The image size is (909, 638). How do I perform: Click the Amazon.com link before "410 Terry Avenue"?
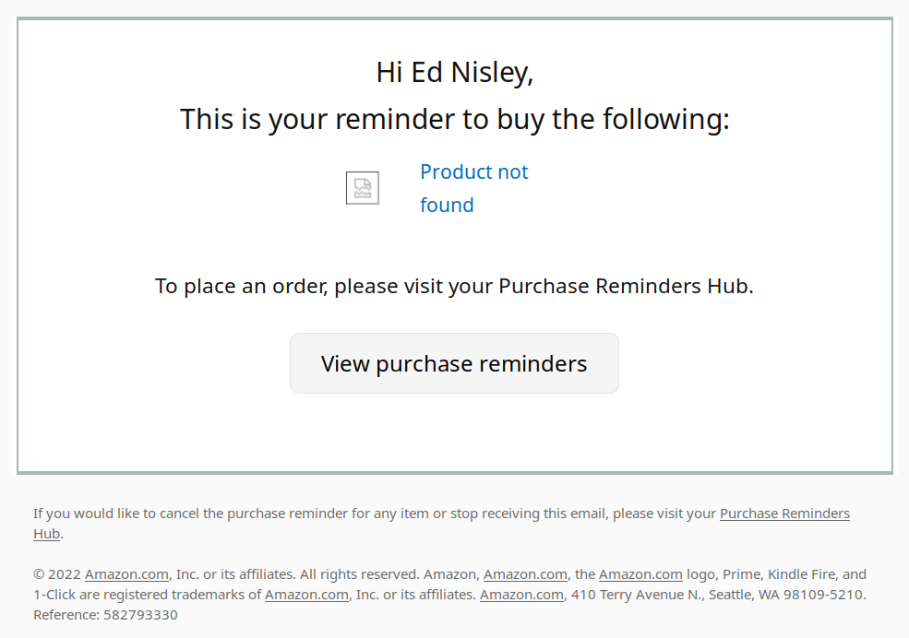[x=521, y=595]
